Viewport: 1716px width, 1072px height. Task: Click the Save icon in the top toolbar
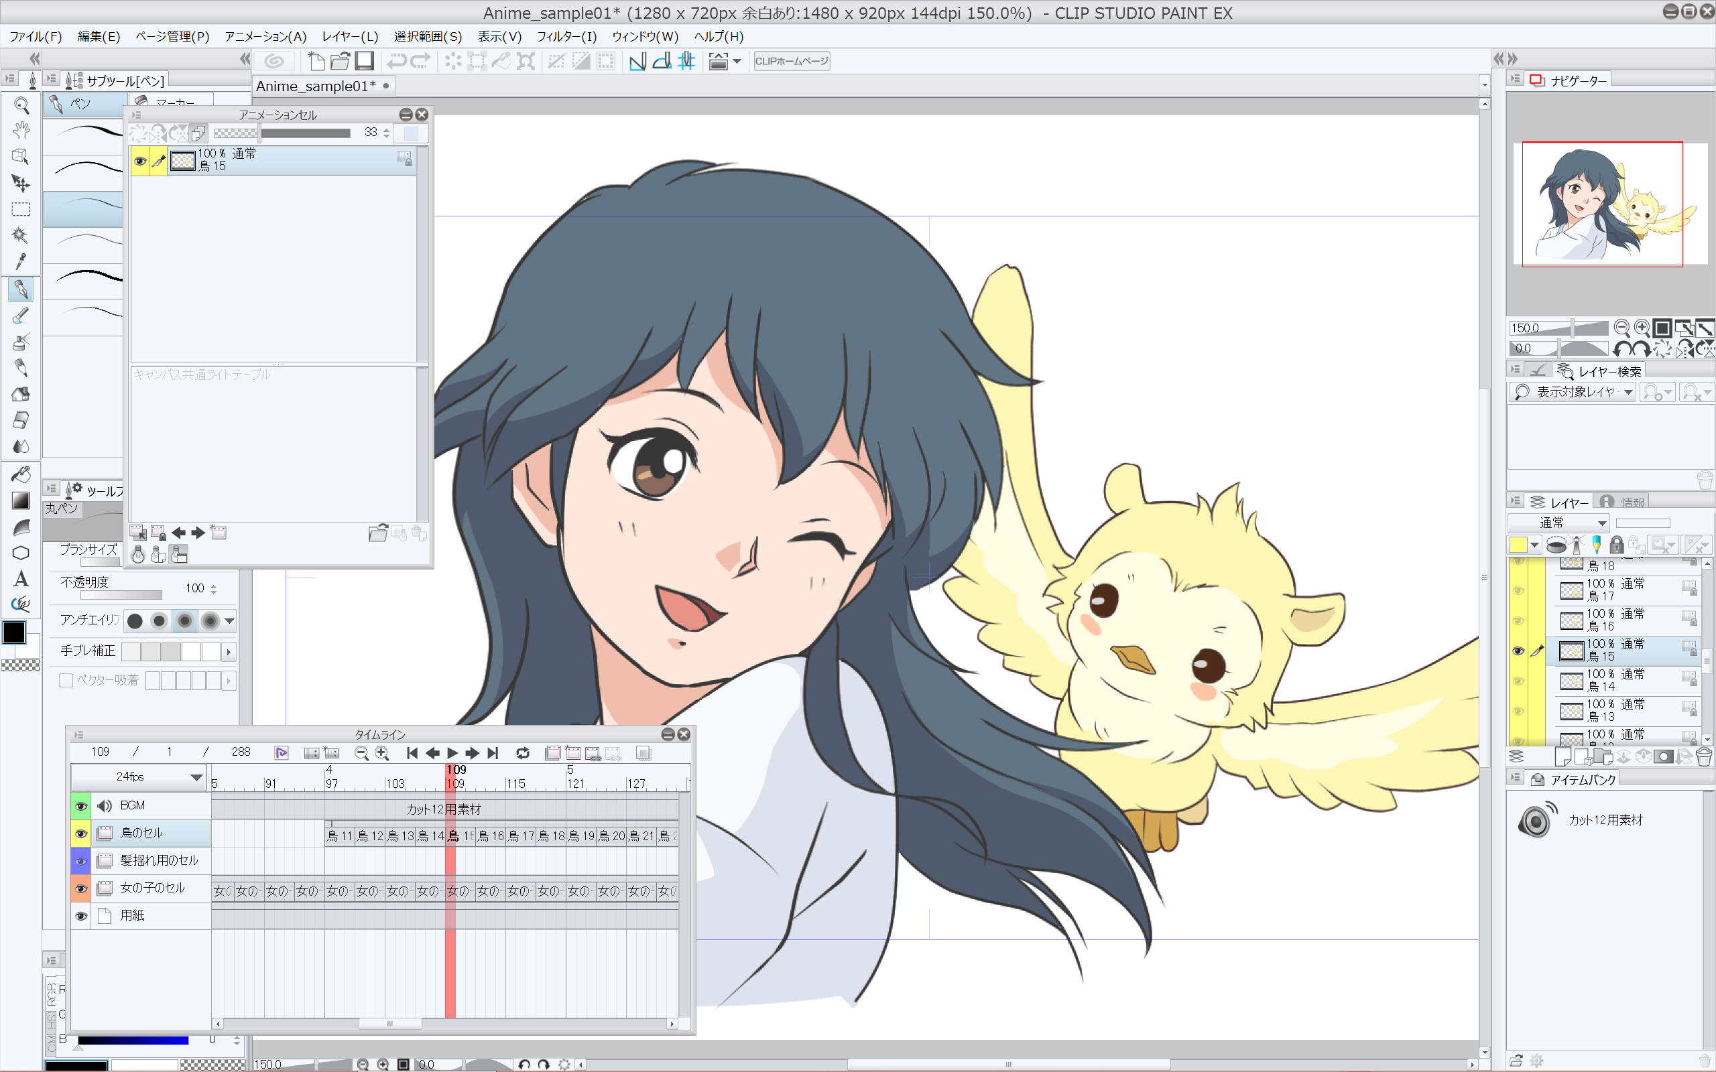click(364, 62)
